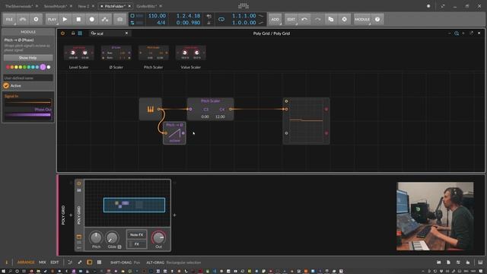This screenshot has width=487, height=274.
Task: Click the delete toolbar icon
Action: tap(344, 19)
